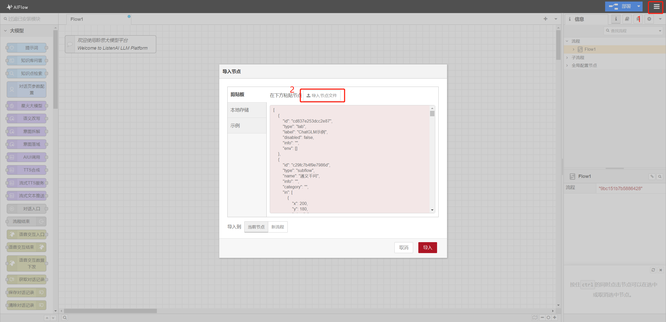Click the canvas search magnifier icon
666x322 pixels.
pos(65,317)
